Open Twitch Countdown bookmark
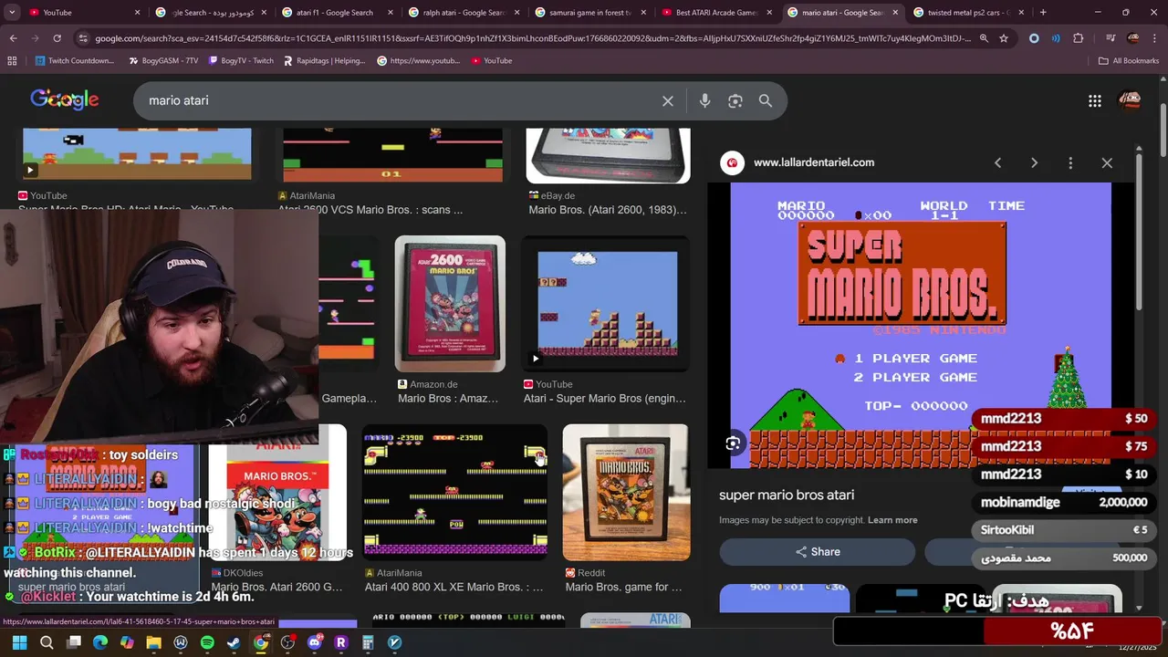The image size is (1168, 657). point(75,61)
